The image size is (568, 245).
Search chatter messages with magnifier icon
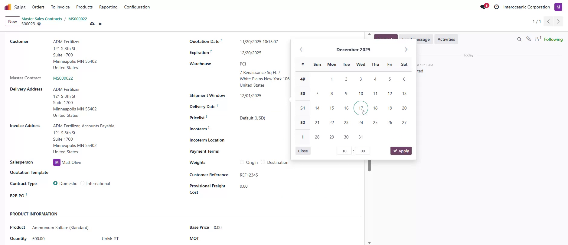click(519, 39)
